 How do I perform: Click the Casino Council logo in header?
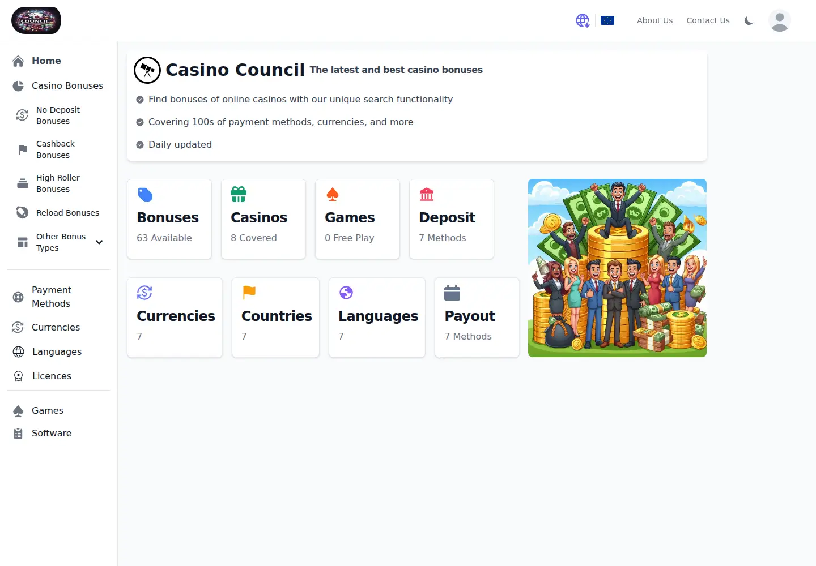(36, 20)
